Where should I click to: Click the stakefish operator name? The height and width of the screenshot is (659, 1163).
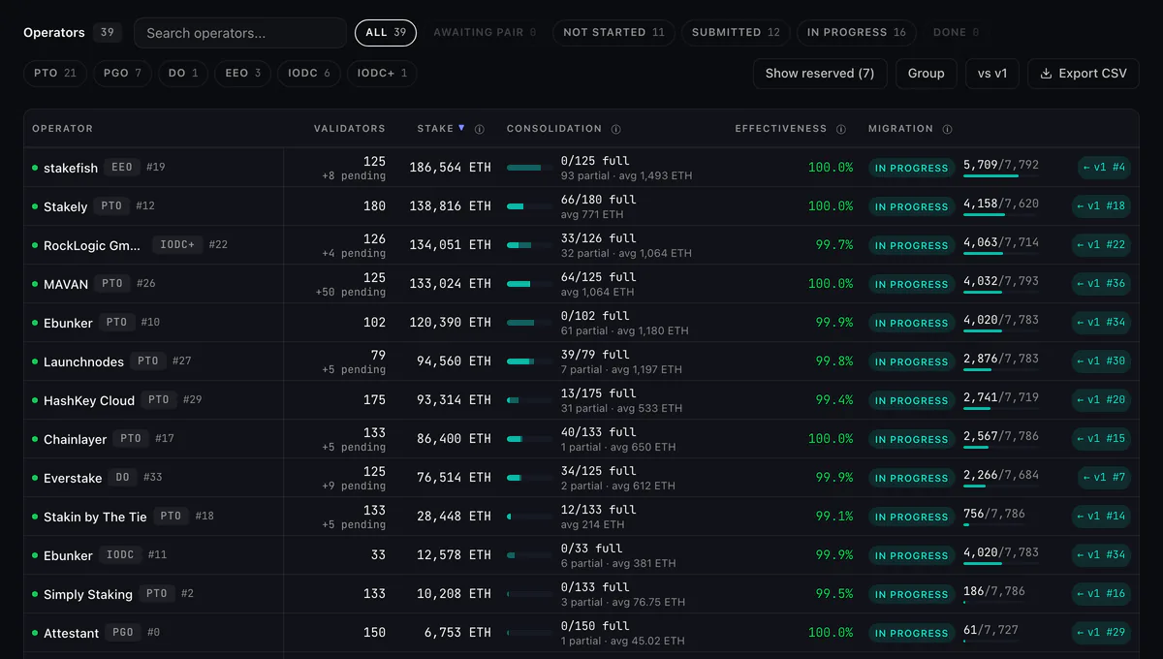(71, 168)
